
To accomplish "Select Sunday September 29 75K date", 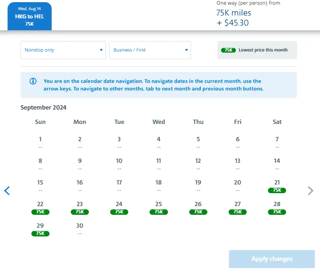I will [40, 229].
